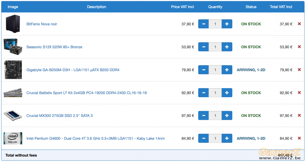This screenshot has width=306, height=162.
Task: Decrease quantity of BitFenix Nova noir
Action: (203, 24)
